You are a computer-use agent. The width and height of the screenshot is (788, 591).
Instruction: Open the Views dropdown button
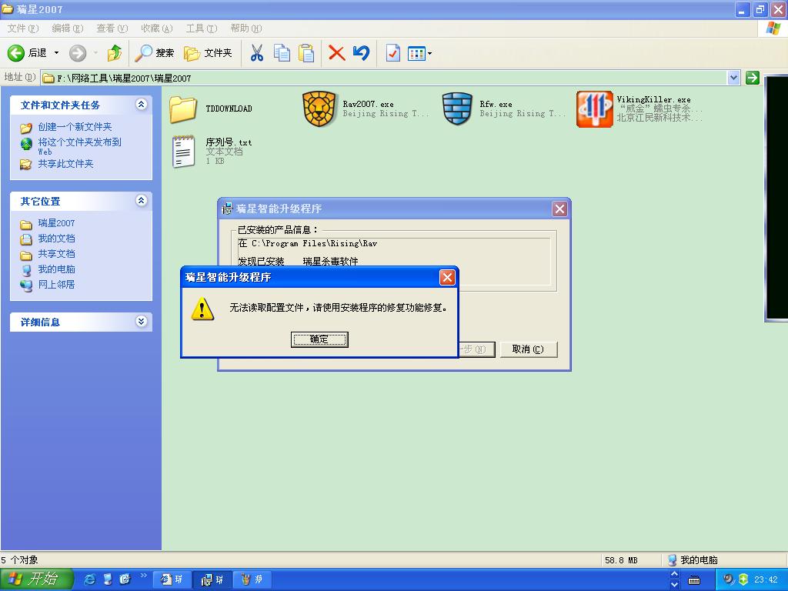419,53
